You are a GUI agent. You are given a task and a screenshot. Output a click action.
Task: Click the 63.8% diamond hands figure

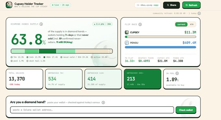(28, 39)
